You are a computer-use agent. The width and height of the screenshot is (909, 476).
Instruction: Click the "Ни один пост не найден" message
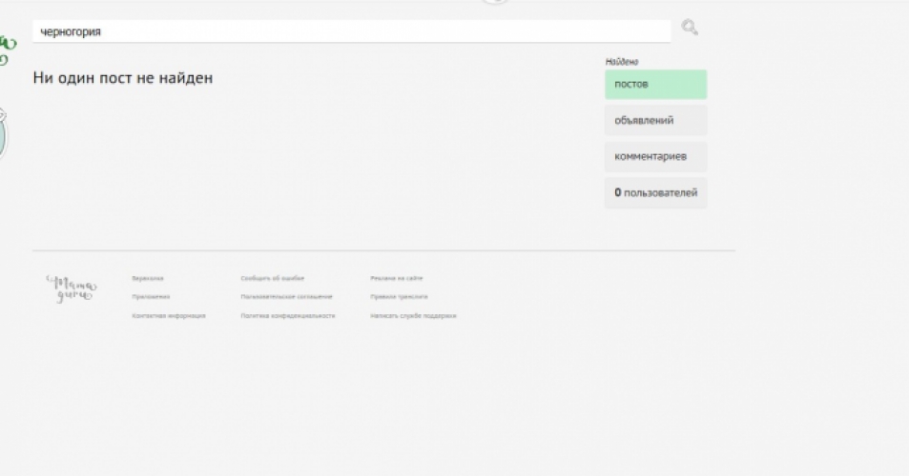point(123,78)
